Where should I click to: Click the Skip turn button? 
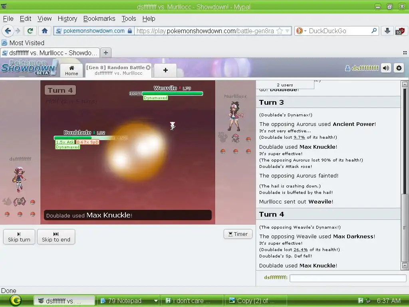pos(19,237)
